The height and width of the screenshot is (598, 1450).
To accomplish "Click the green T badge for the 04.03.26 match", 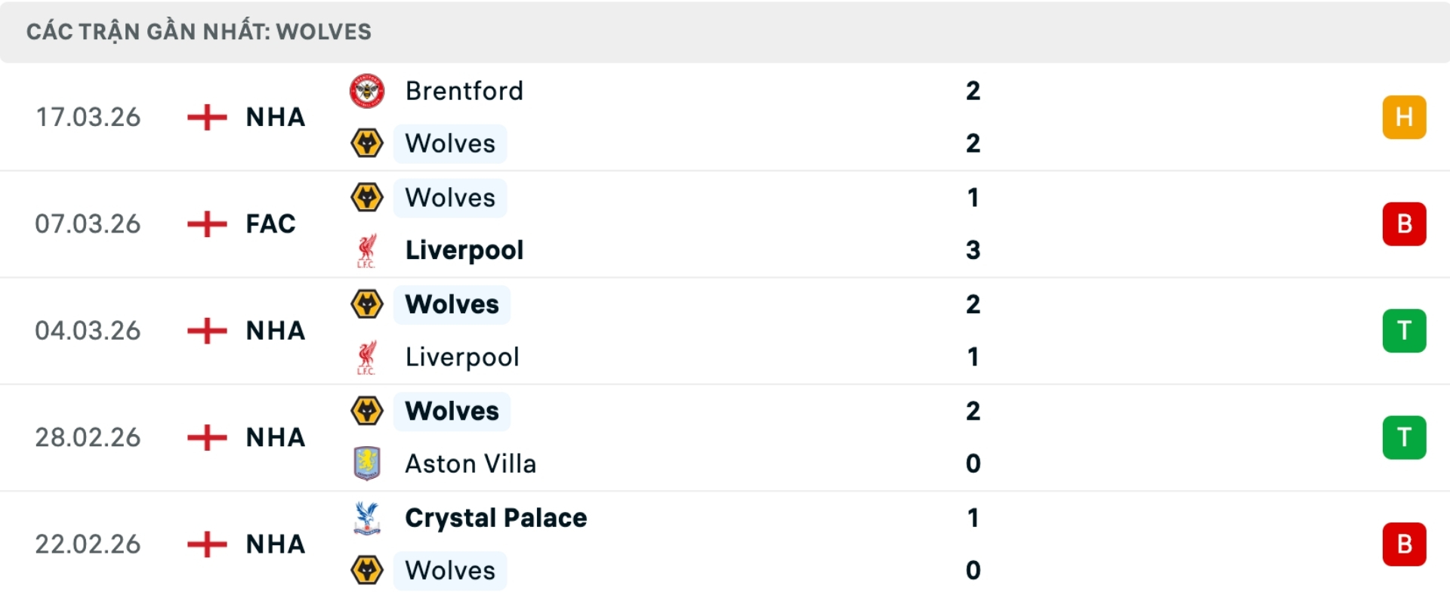I will pos(1404,331).
